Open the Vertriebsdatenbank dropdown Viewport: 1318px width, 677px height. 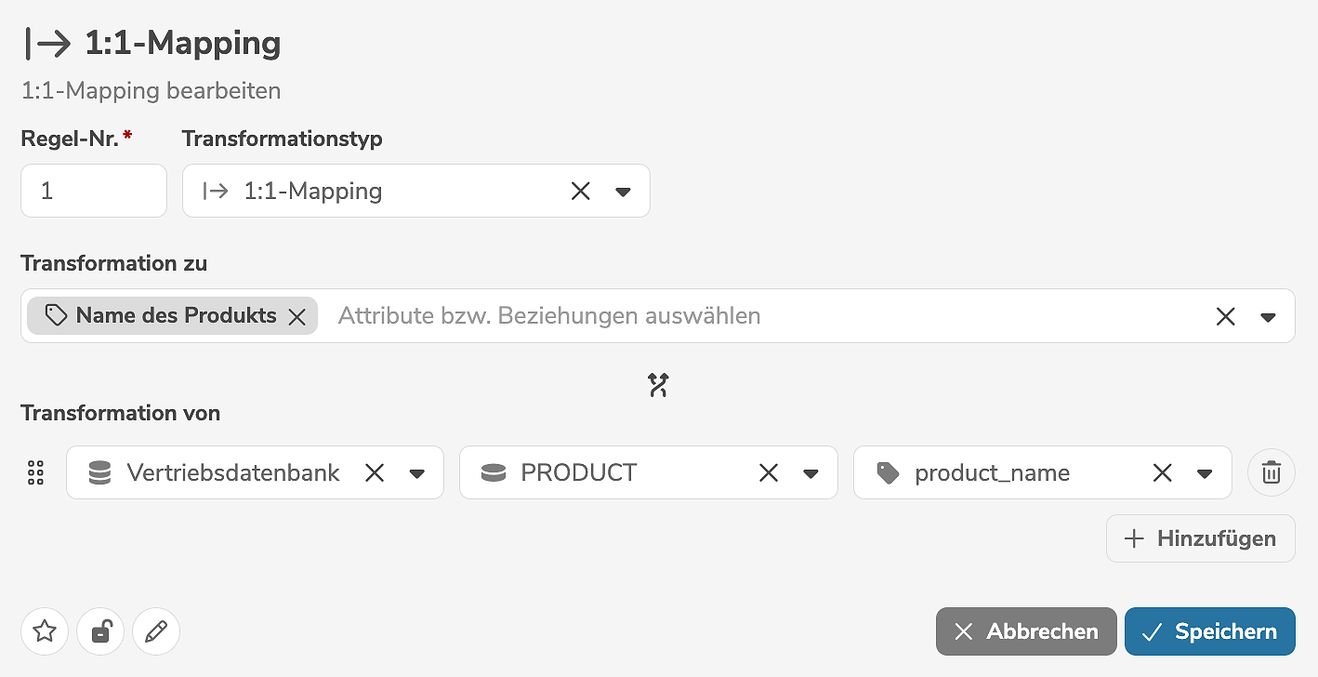click(417, 472)
